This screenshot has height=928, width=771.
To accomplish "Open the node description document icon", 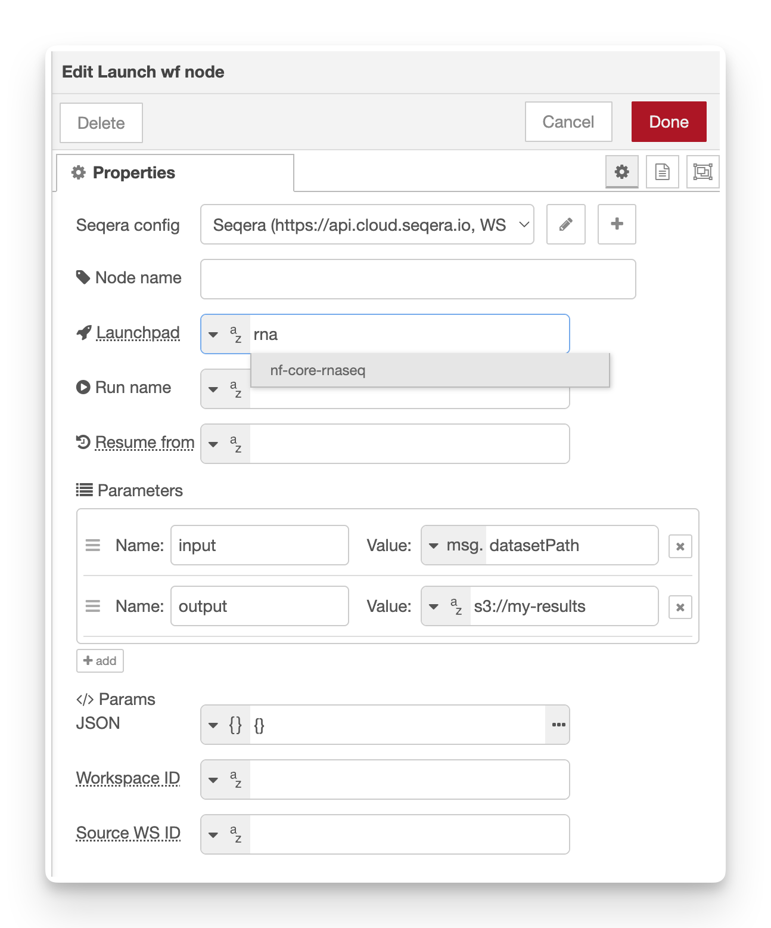I will point(663,172).
